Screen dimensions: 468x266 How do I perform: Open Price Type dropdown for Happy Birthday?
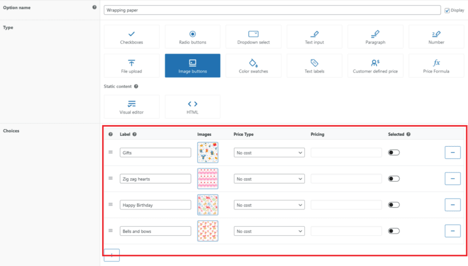269,205
